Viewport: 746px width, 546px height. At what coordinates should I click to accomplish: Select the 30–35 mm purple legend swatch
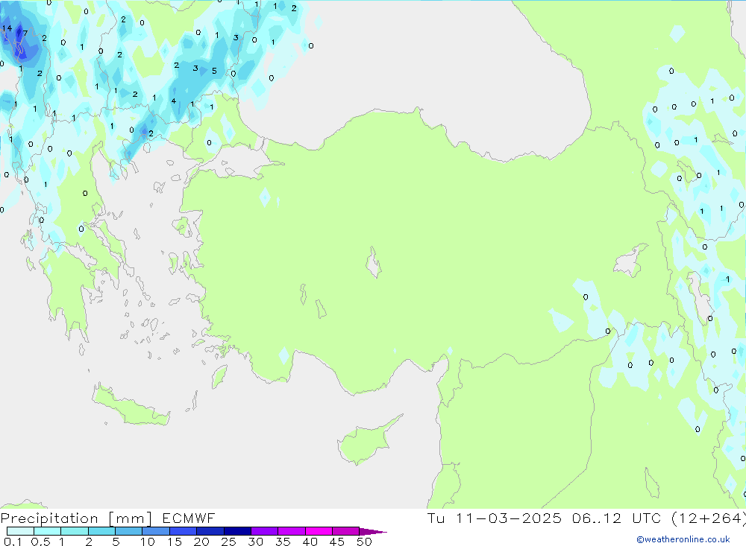pos(265,531)
